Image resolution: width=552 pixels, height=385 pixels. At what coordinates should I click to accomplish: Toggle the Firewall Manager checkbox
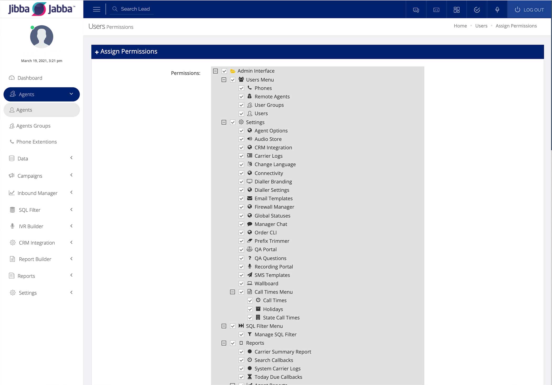coord(241,207)
